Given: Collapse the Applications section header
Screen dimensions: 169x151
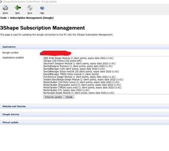Looking at the screenshot, I should click(x=84, y=47).
